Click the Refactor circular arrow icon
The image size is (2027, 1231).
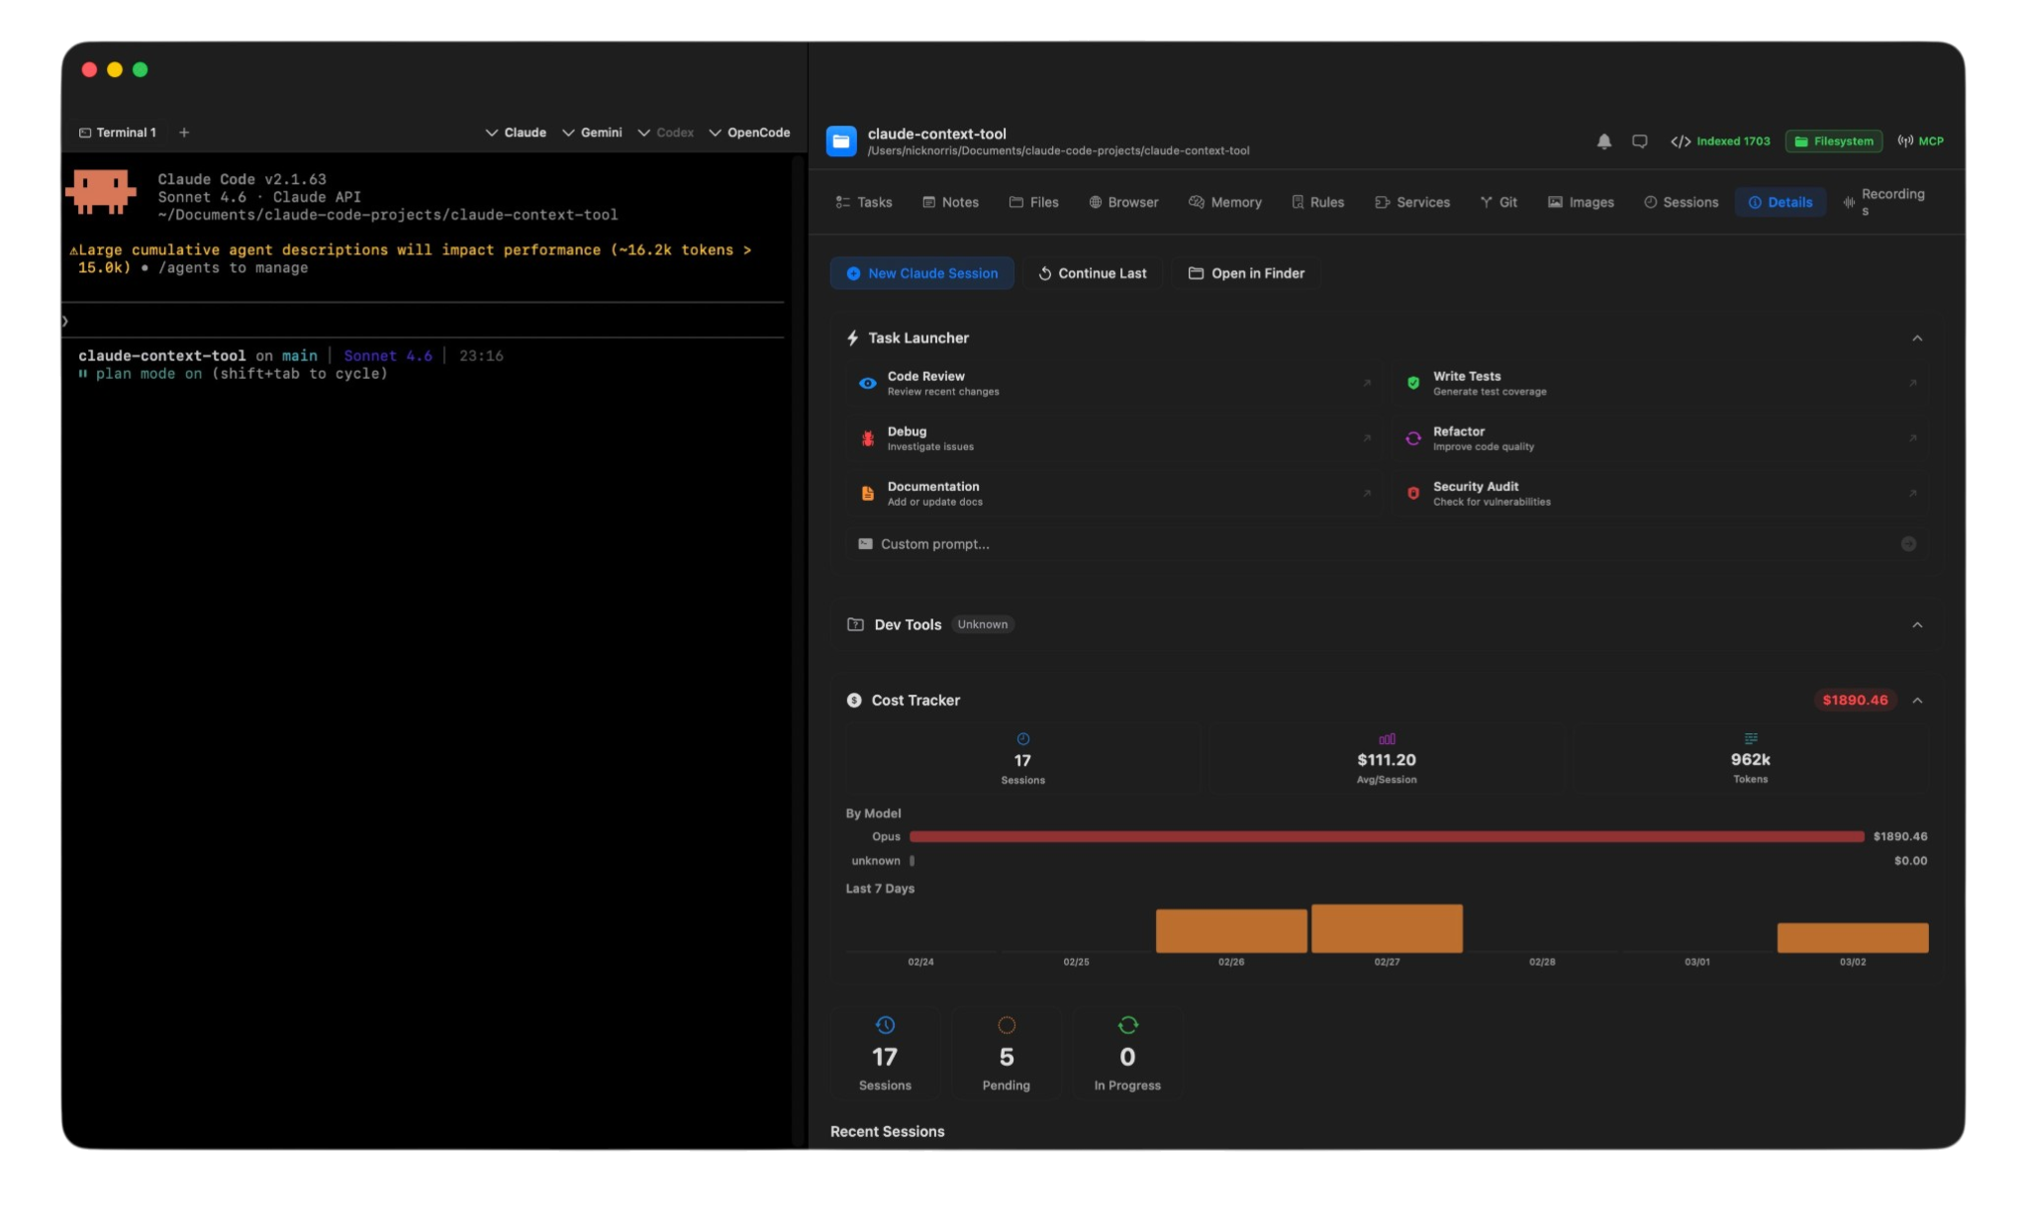pos(1412,438)
